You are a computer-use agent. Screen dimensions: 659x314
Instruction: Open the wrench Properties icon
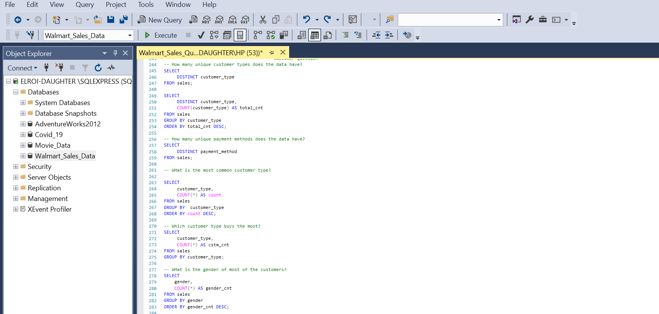[530, 20]
